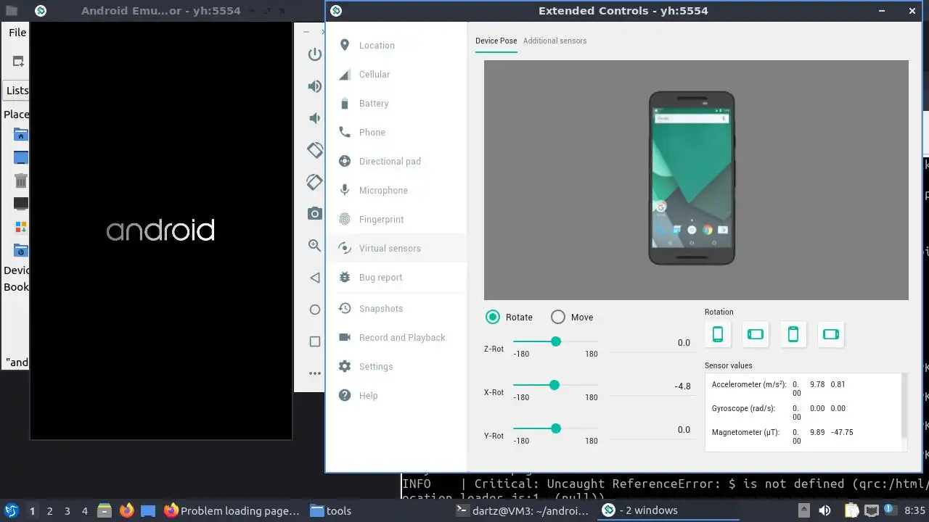
Task: Set rotation with third reverse-portrait icon
Action: [793, 334]
